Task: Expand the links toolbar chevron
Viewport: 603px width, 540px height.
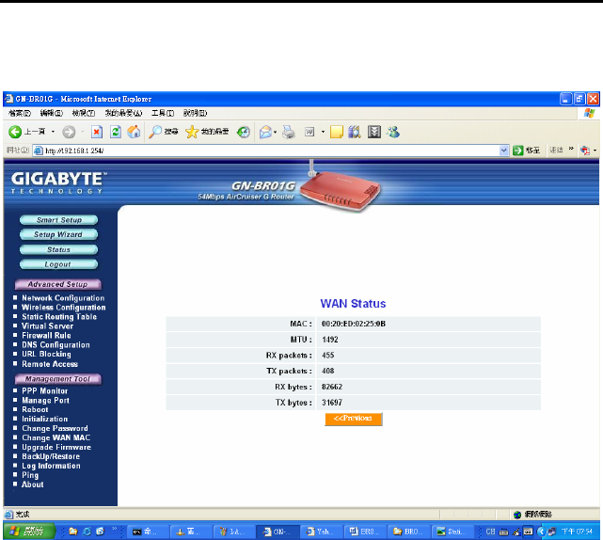Action: (x=571, y=149)
